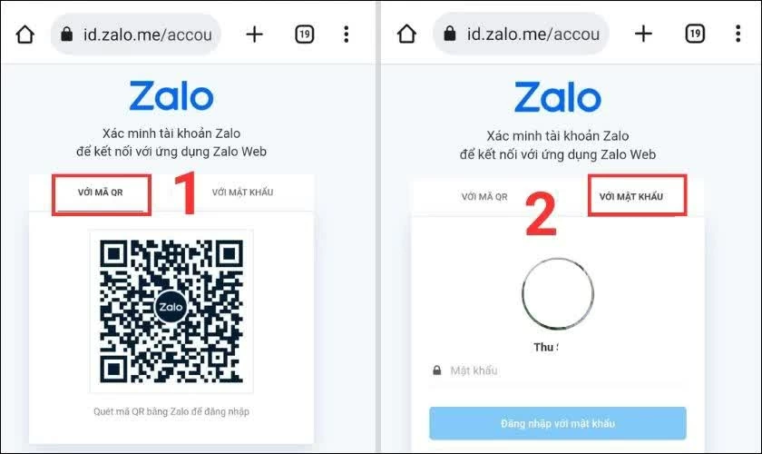The width and height of the screenshot is (762, 454).
Task: Open three-dot browser menu in left screen
Action: pos(346,35)
